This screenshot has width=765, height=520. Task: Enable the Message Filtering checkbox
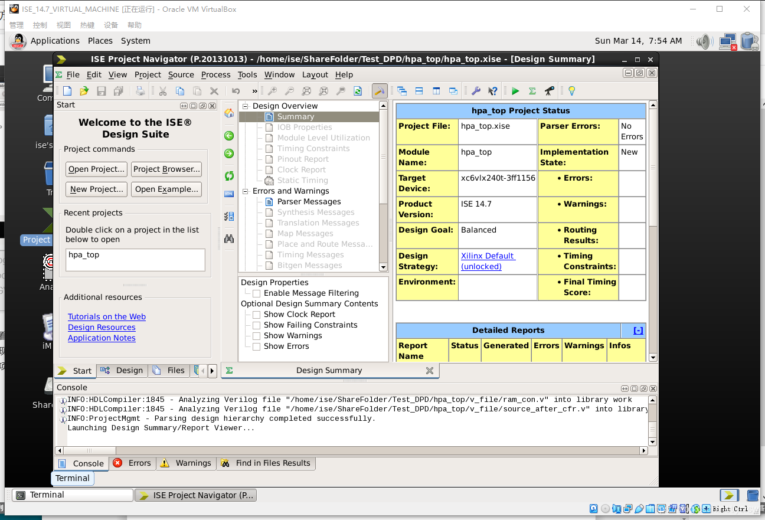256,293
